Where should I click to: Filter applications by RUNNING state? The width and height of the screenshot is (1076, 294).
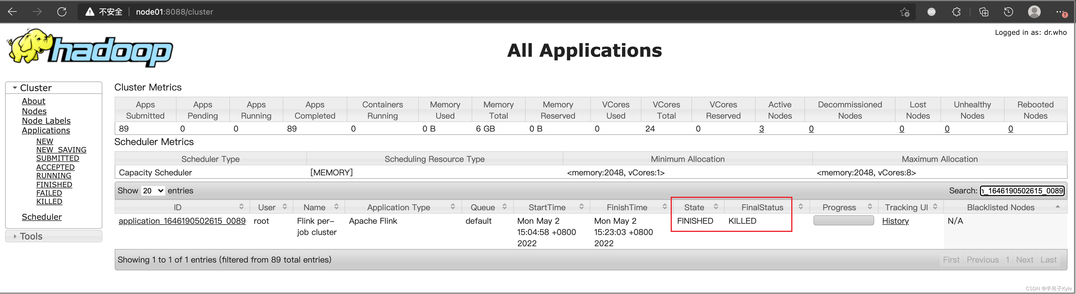pyautogui.click(x=54, y=176)
